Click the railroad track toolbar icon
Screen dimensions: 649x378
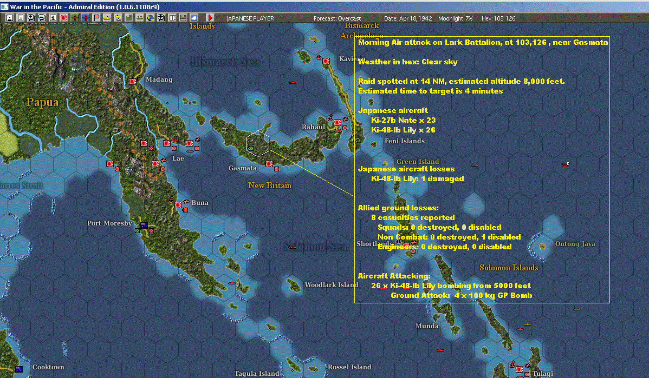coord(183,18)
